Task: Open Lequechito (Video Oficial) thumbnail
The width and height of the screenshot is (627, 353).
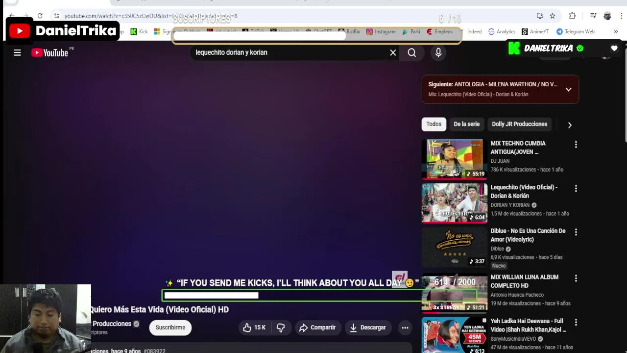Action: tap(455, 203)
